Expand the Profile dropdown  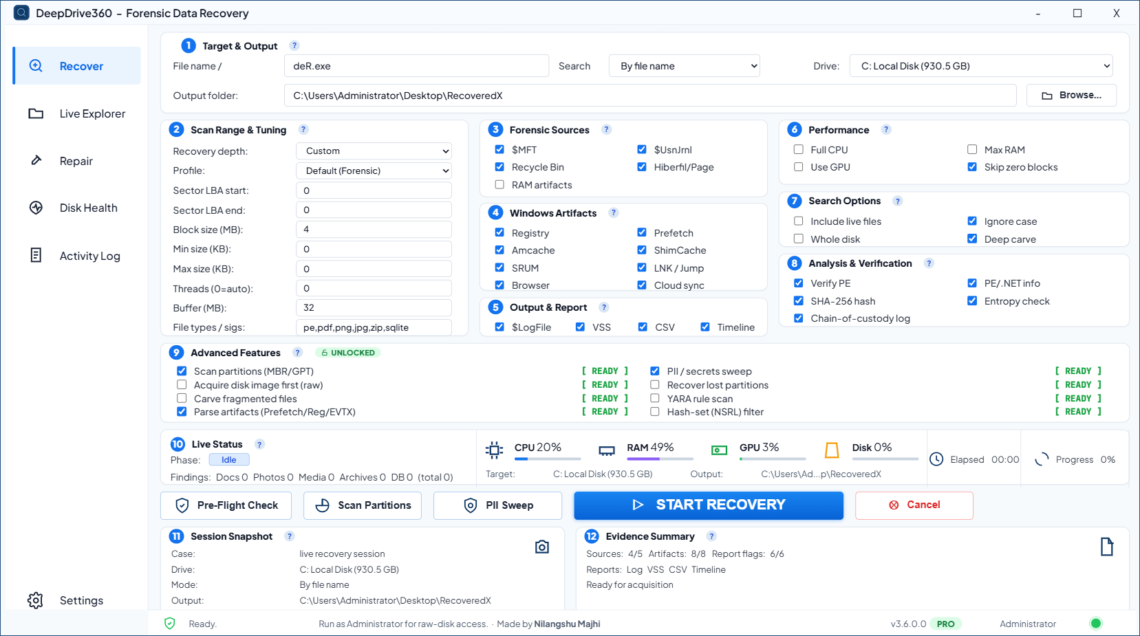pos(374,171)
